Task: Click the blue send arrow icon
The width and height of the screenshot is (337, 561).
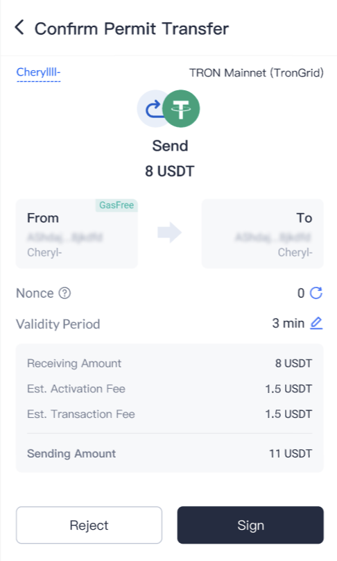Action: click(x=153, y=109)
